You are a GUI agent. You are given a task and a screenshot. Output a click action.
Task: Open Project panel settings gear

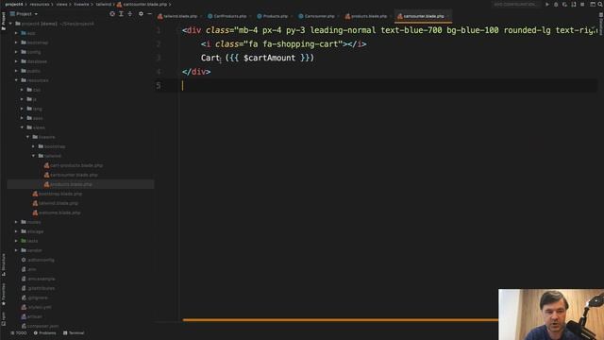pyautogui.click(x=141, y=14)
